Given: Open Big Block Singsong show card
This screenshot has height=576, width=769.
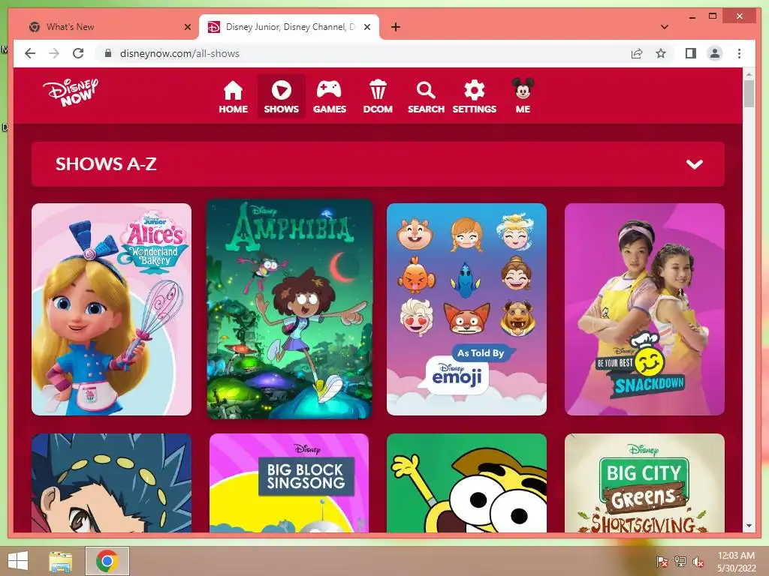Looking at the screenshot, I should [289, 483].
